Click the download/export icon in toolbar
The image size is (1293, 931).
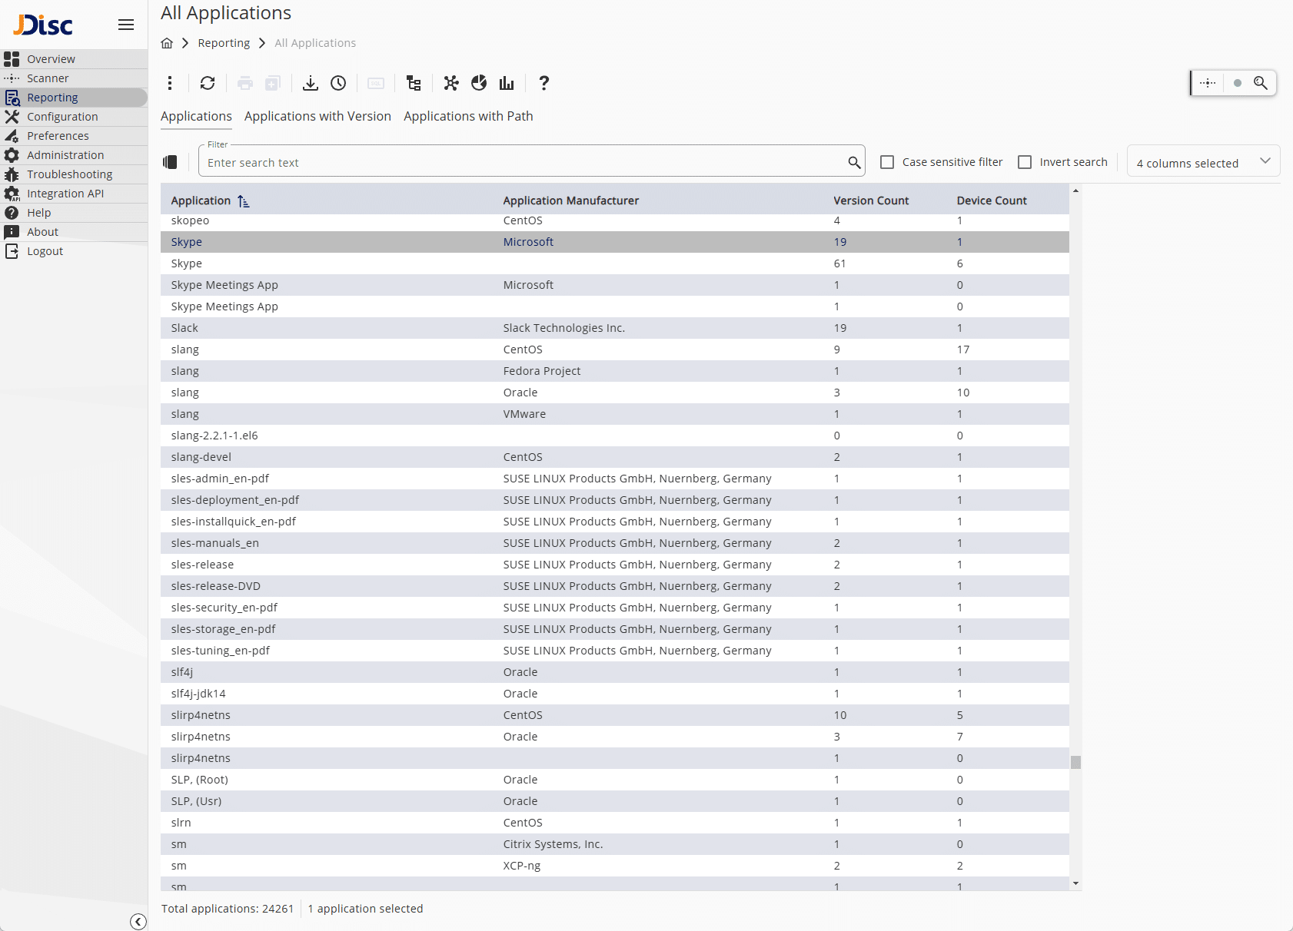[311, 83]
